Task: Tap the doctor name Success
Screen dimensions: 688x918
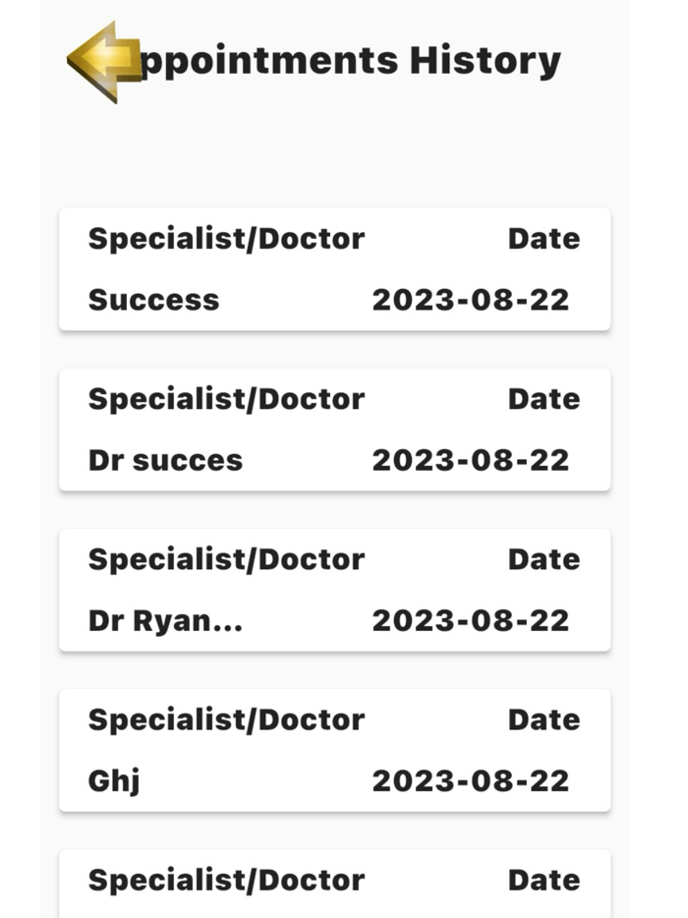Action: 153,300
